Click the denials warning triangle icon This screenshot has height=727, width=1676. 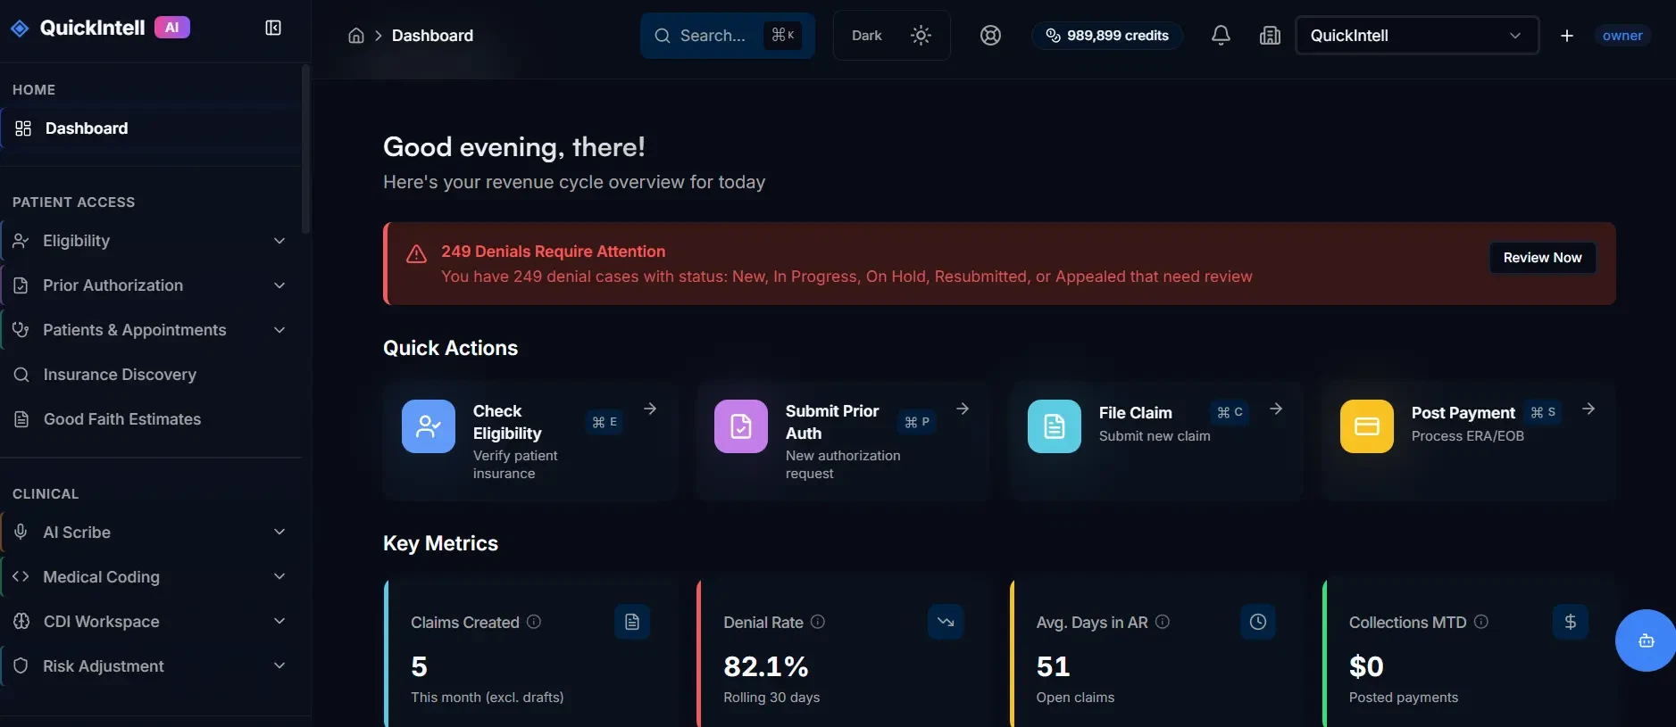pyautogui.click(x=416, y=254)
